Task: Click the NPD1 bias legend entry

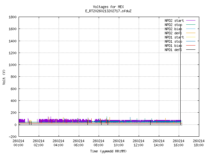Action: click(173, 46)
